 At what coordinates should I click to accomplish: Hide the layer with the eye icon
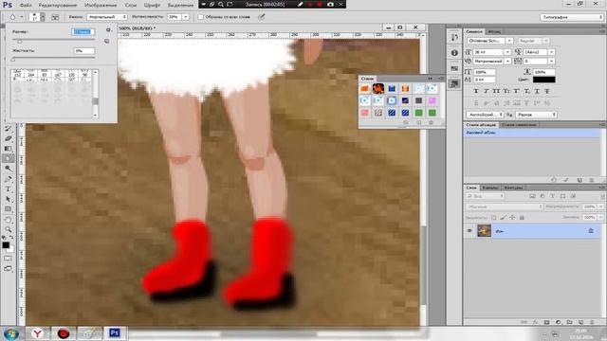point(469,231)
